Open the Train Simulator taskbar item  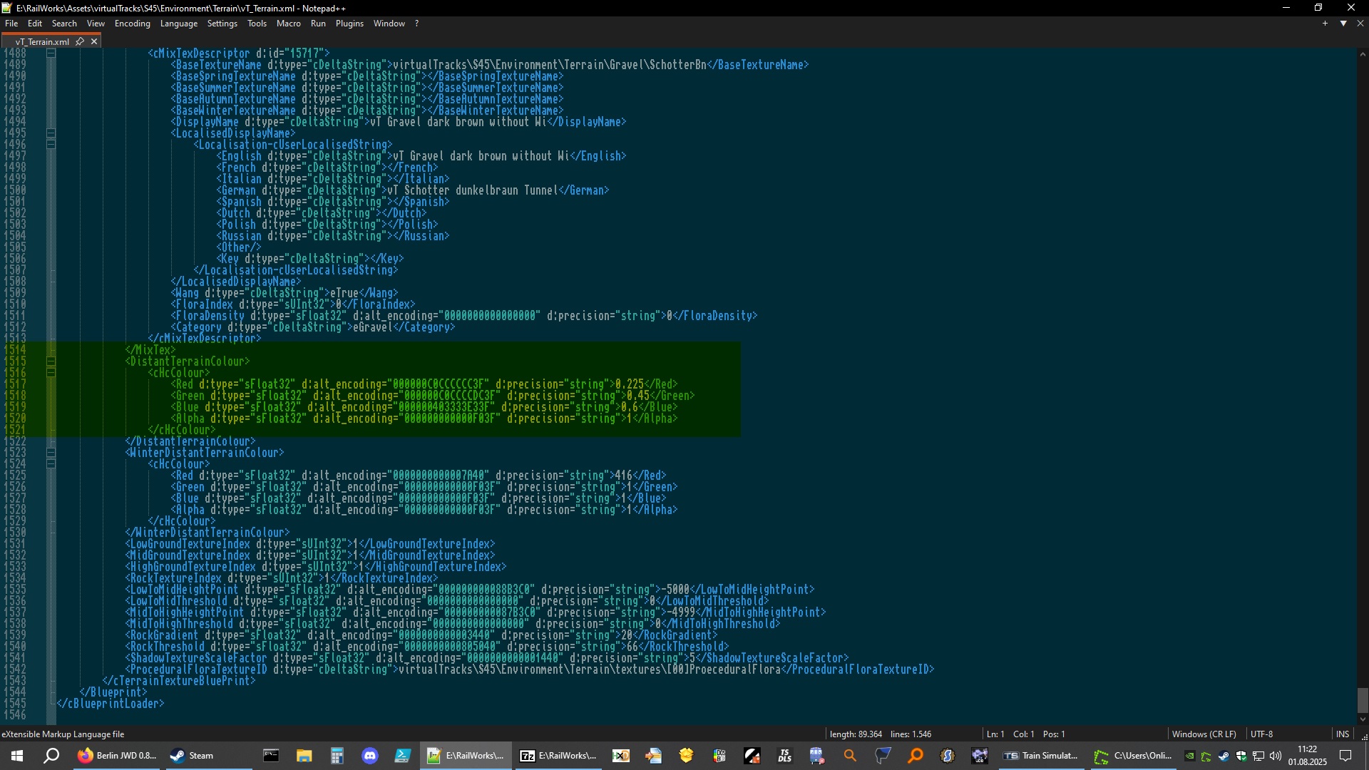click(1041, 756)
